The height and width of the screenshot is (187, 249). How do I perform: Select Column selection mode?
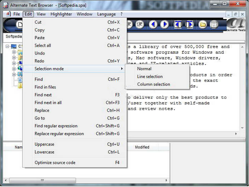157,84
